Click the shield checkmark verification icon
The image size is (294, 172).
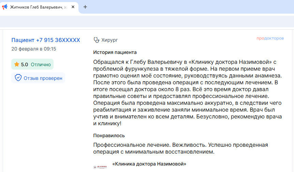click(18, 78)
